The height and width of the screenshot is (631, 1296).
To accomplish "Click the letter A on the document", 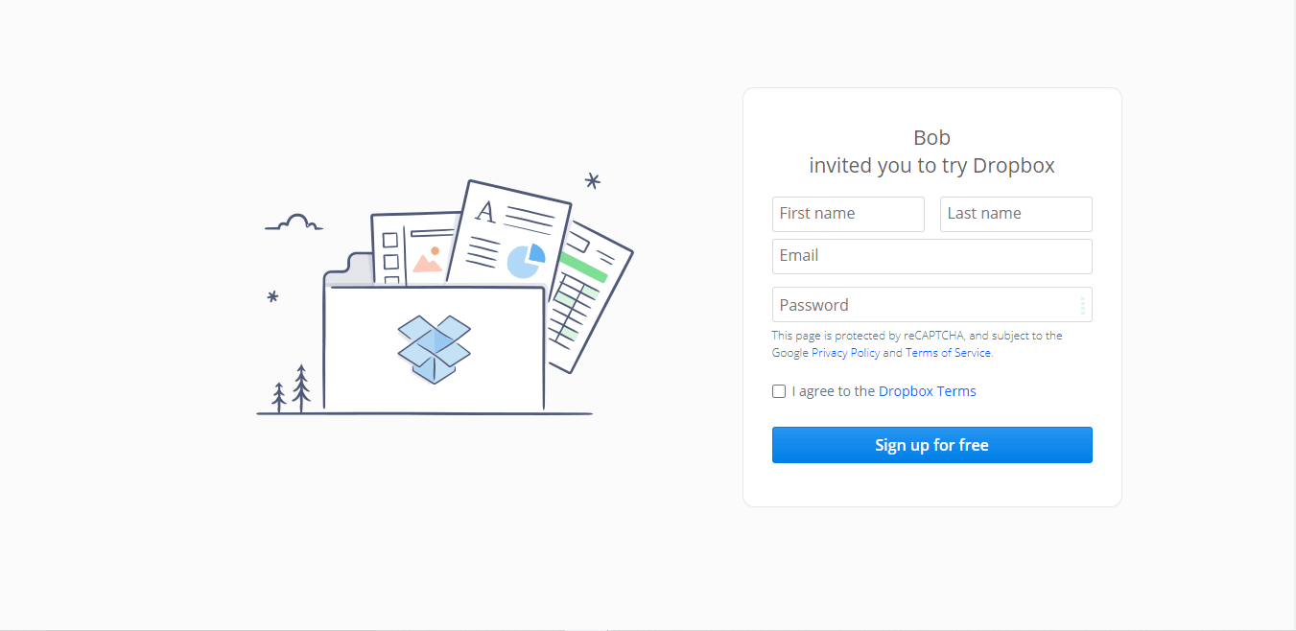I will coord(486,212).
